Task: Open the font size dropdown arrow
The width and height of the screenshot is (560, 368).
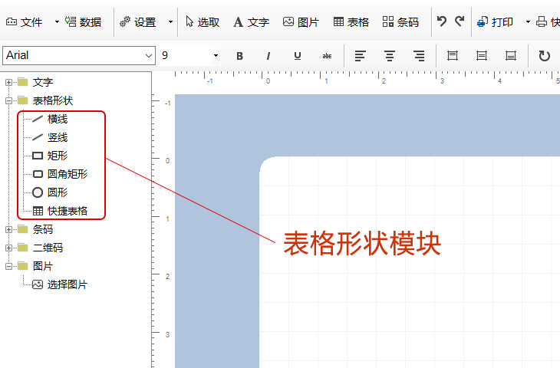Action: (216, 56)
